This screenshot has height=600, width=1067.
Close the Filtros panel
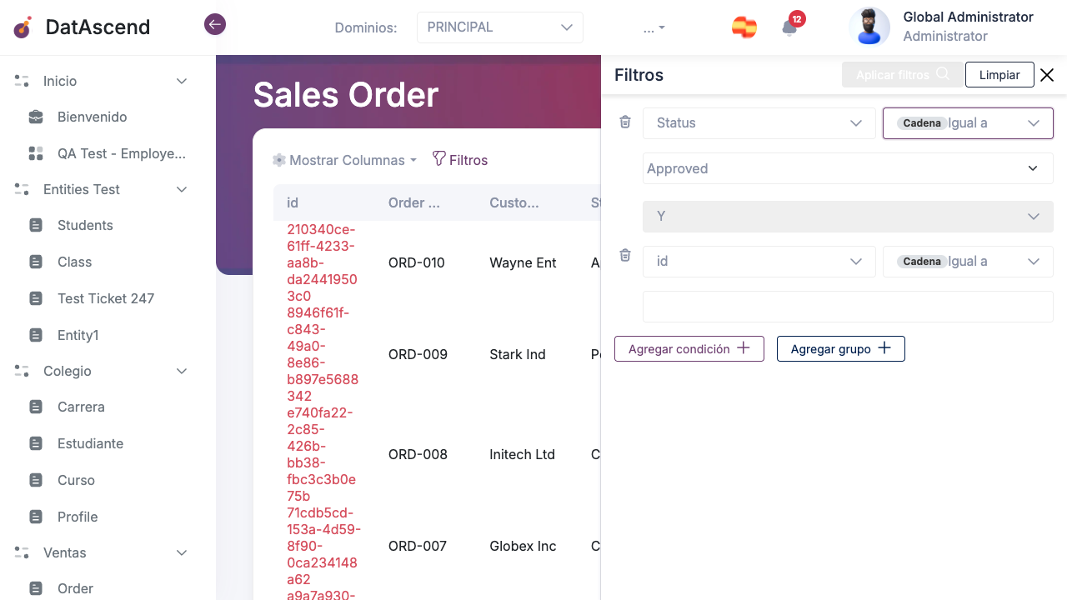1047,75
